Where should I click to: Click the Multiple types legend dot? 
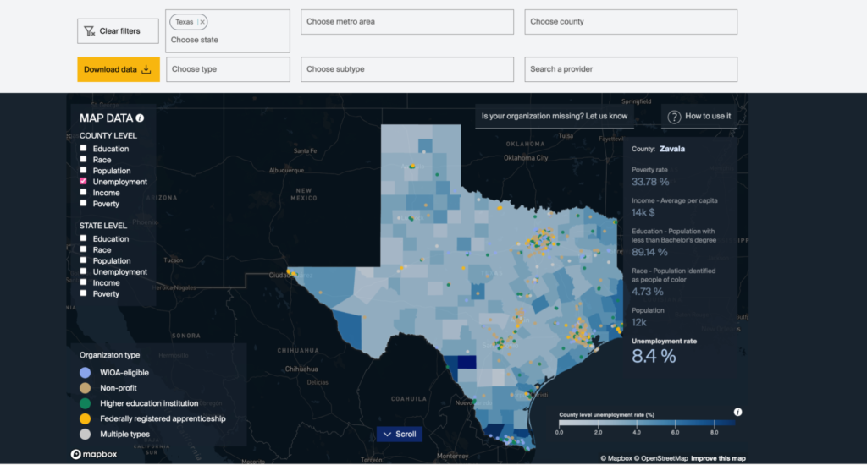86,434
